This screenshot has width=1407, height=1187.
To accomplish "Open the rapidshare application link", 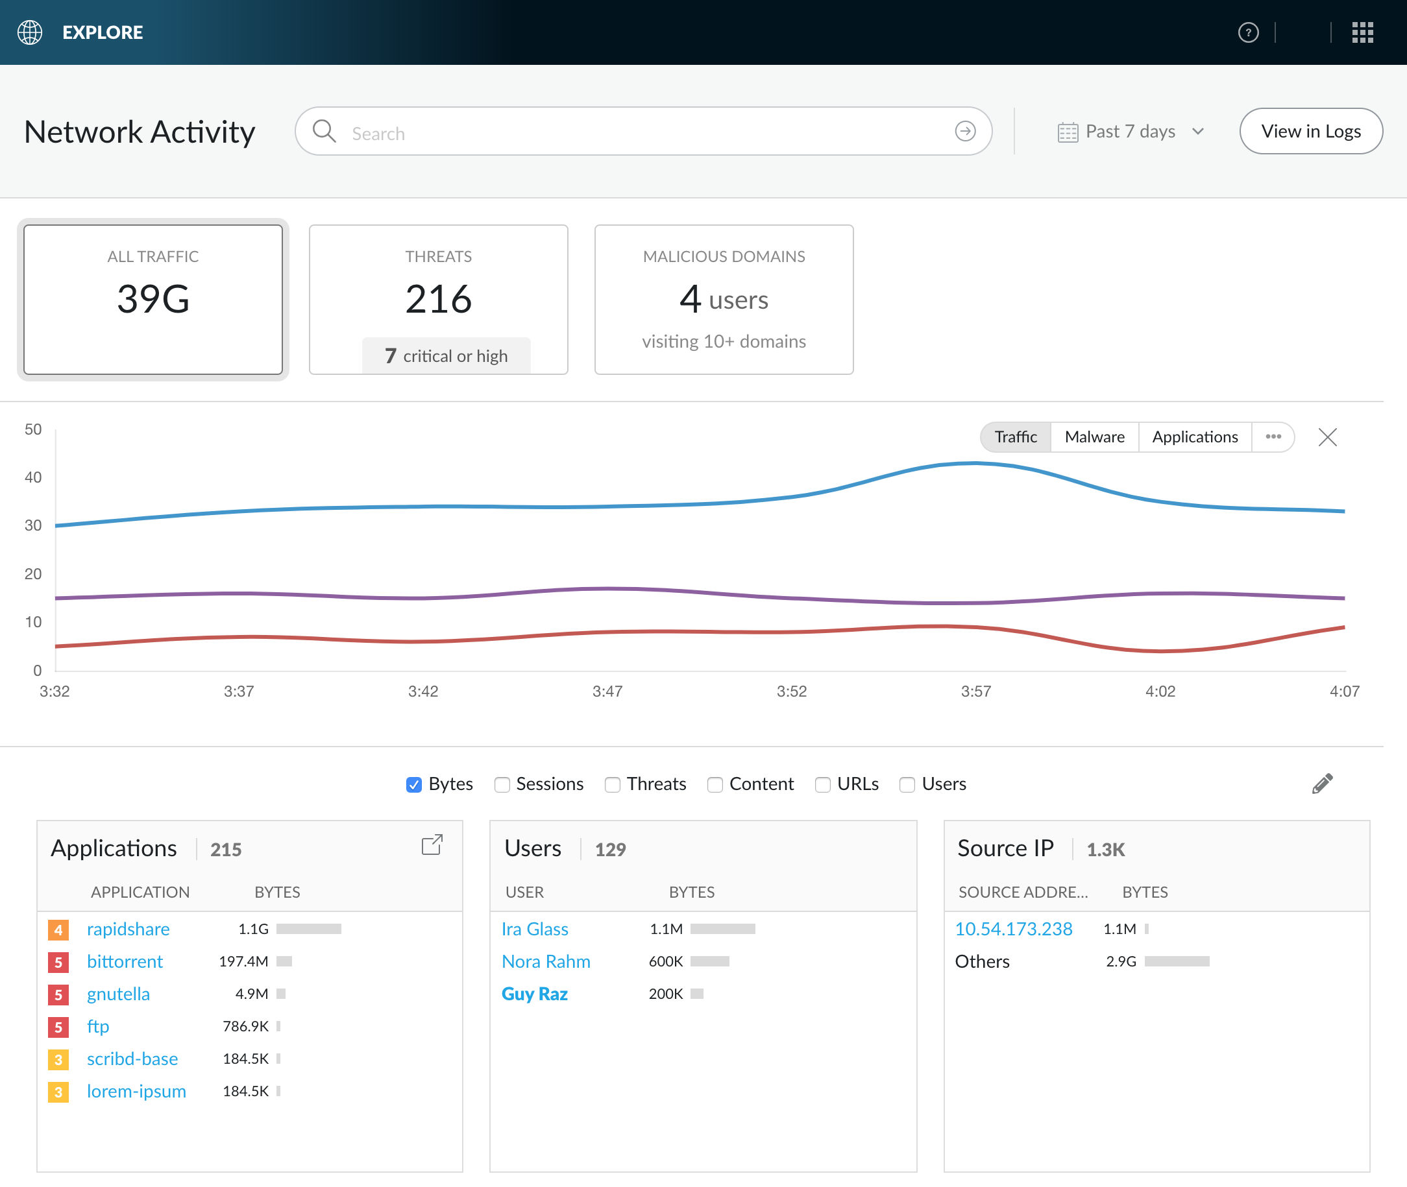I will [128, 929].
